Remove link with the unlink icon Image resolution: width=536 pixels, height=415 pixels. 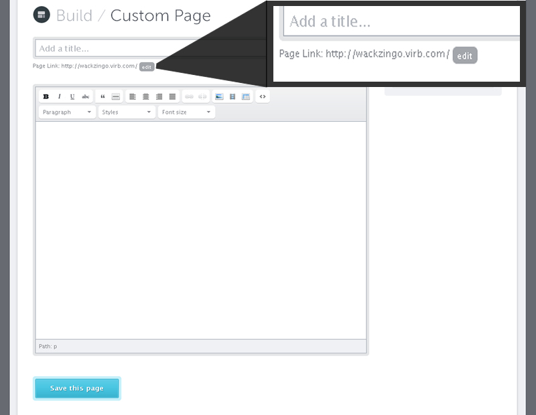tap(202, 96)
